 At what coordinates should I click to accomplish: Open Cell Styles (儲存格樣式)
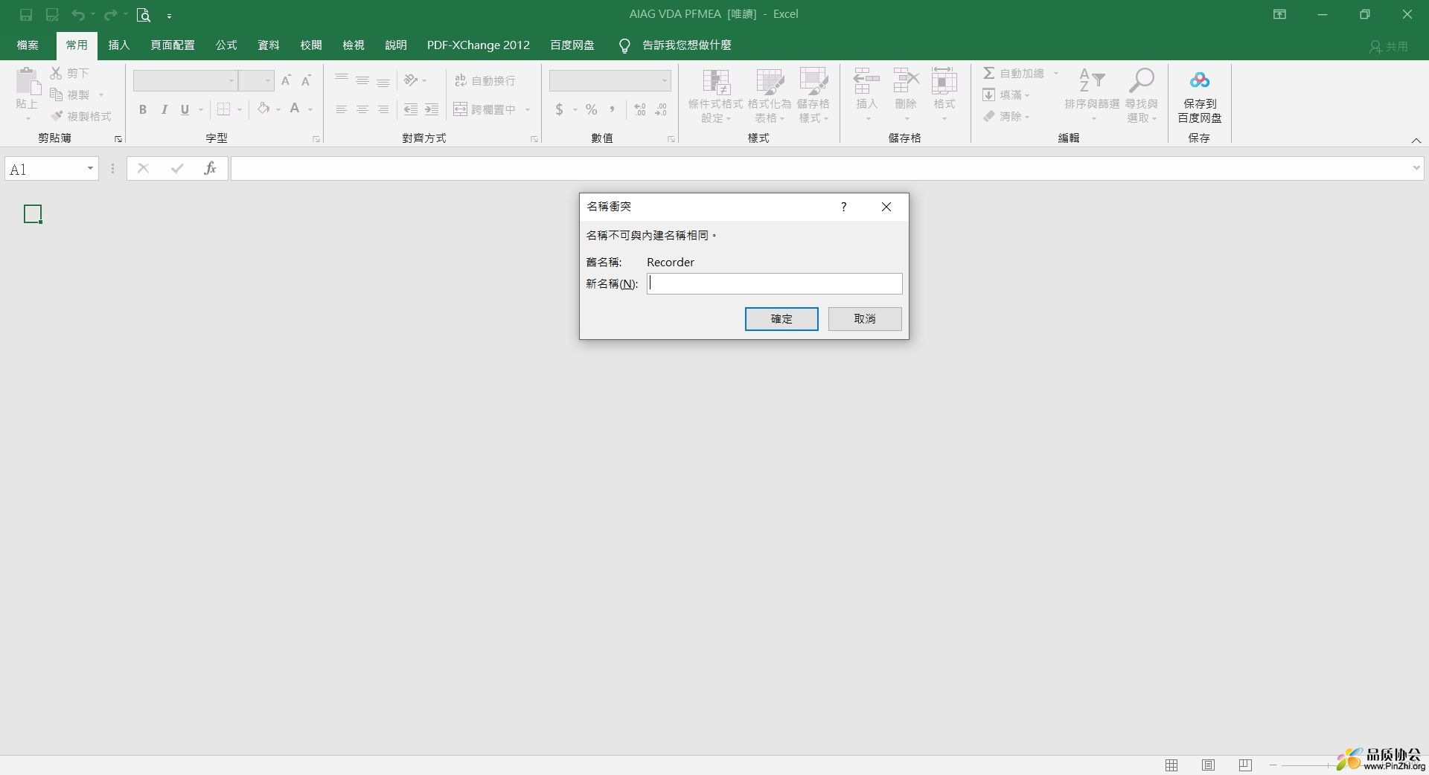[813, 95]
